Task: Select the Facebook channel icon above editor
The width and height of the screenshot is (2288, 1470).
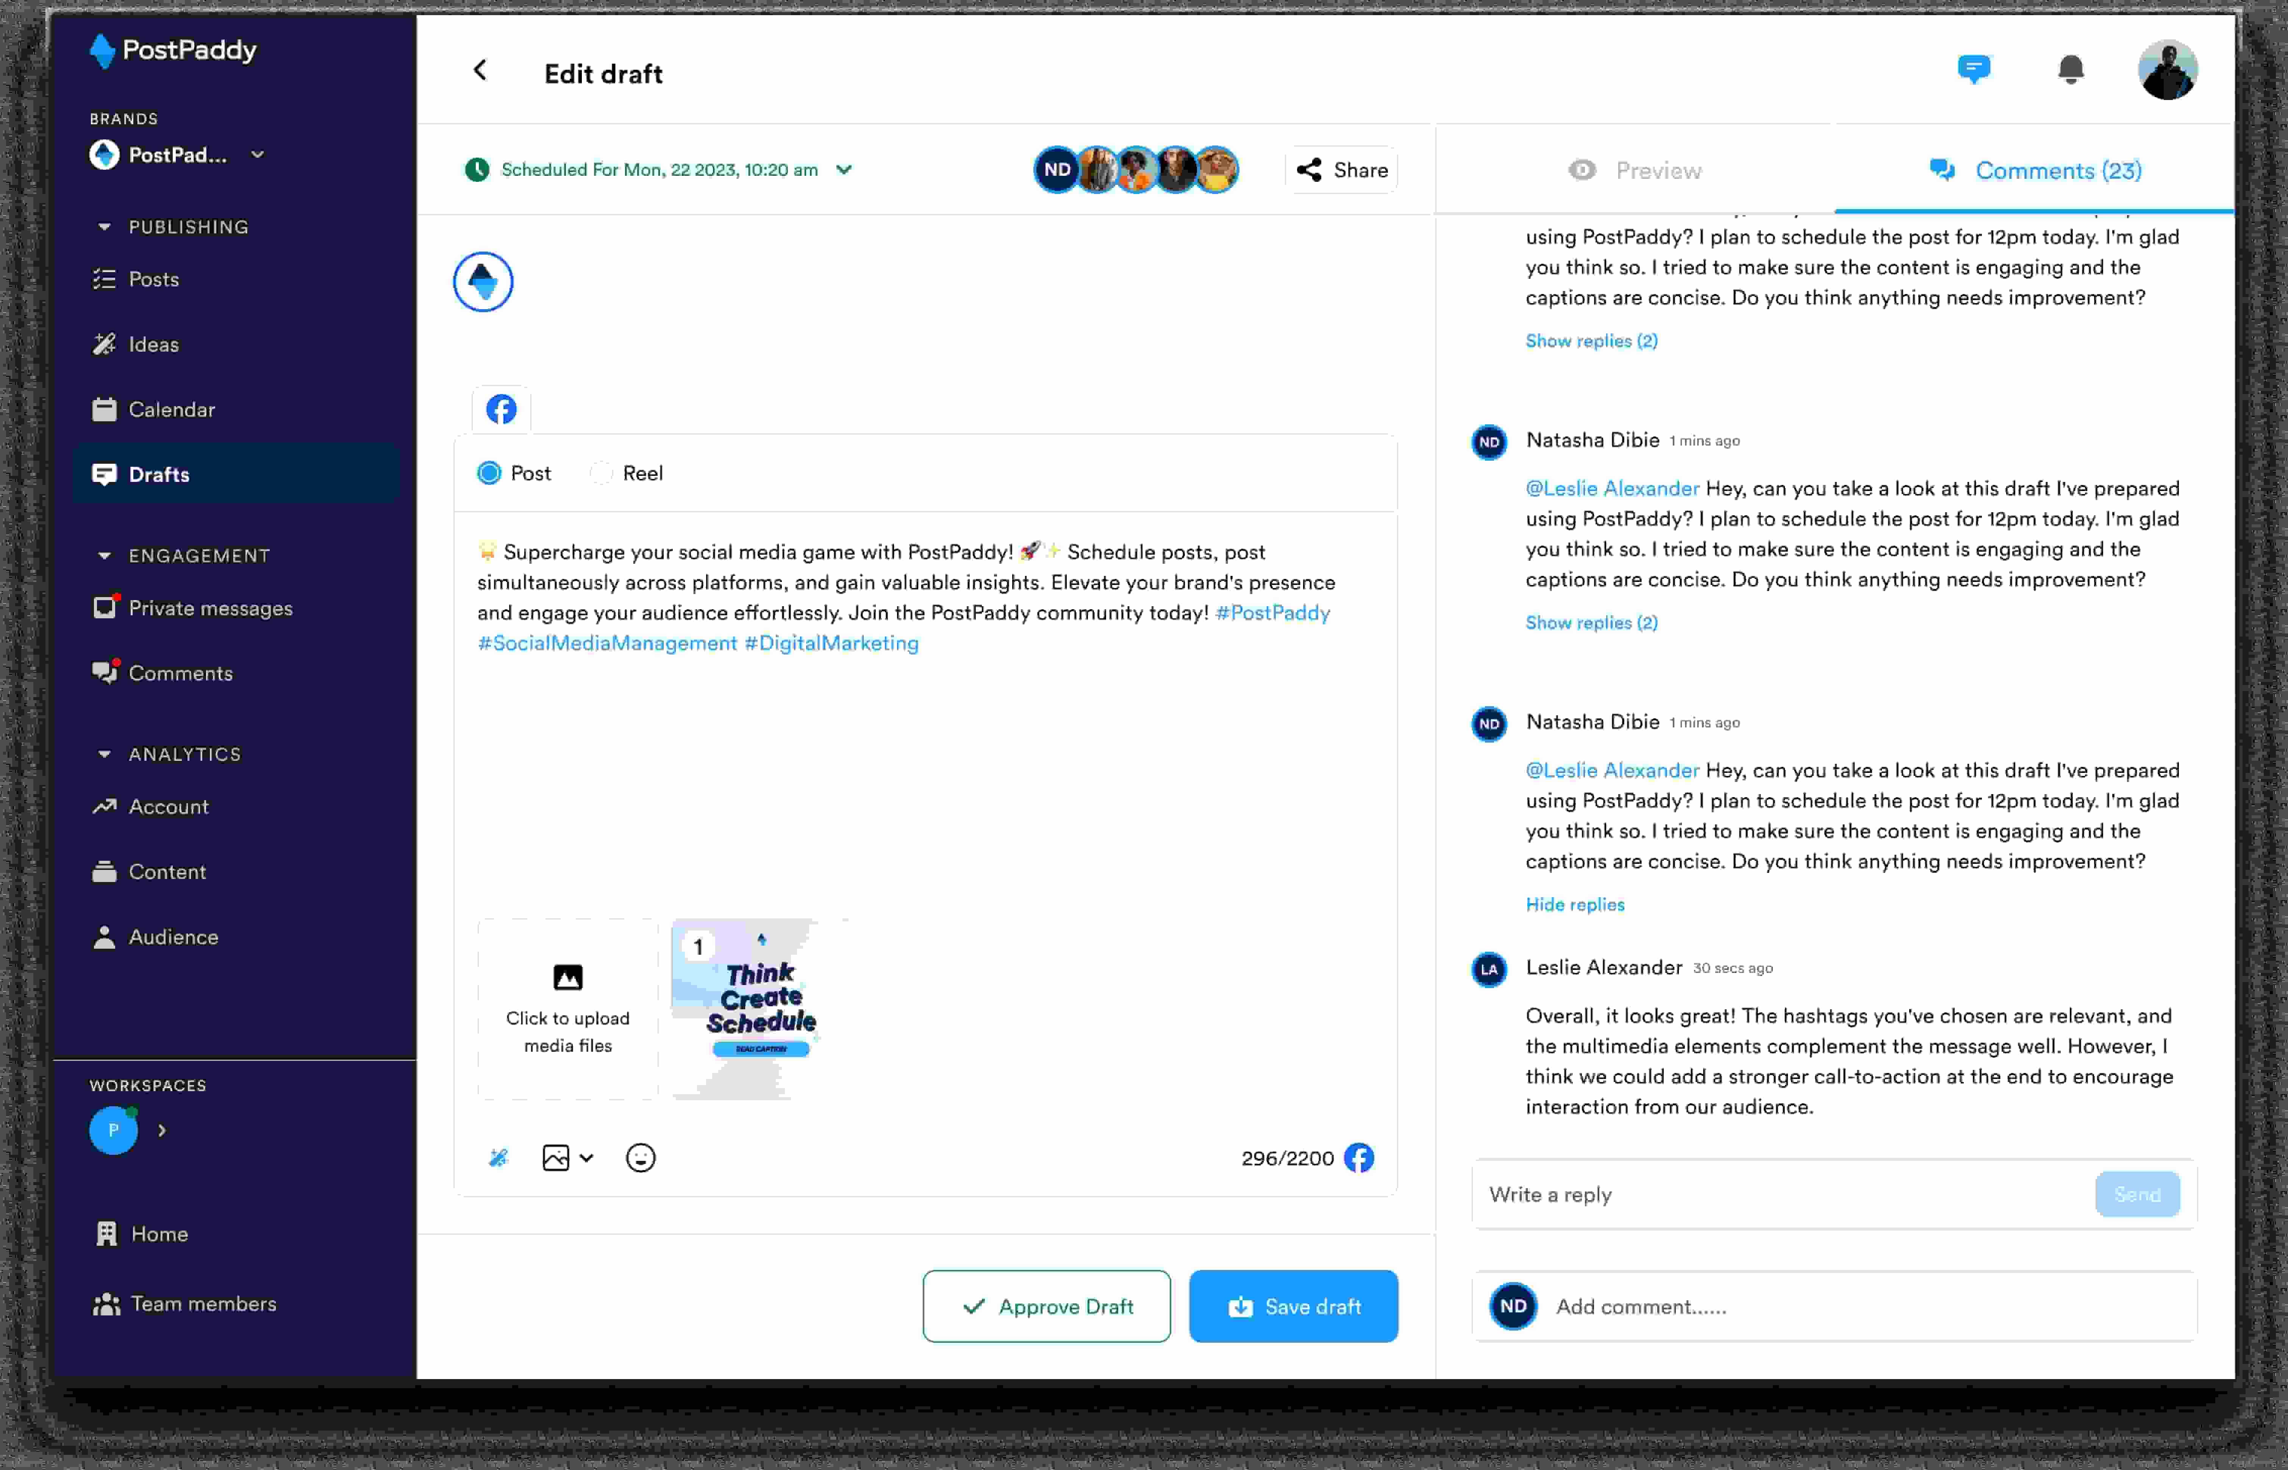Action: [501, 410]
